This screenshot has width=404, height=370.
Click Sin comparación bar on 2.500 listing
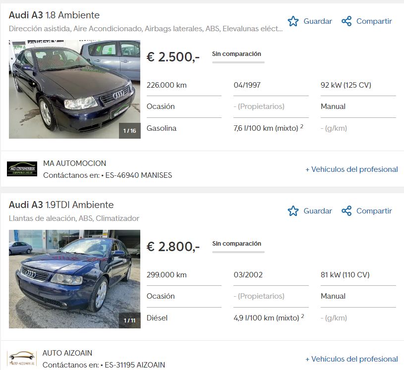(x=238, y=62)
